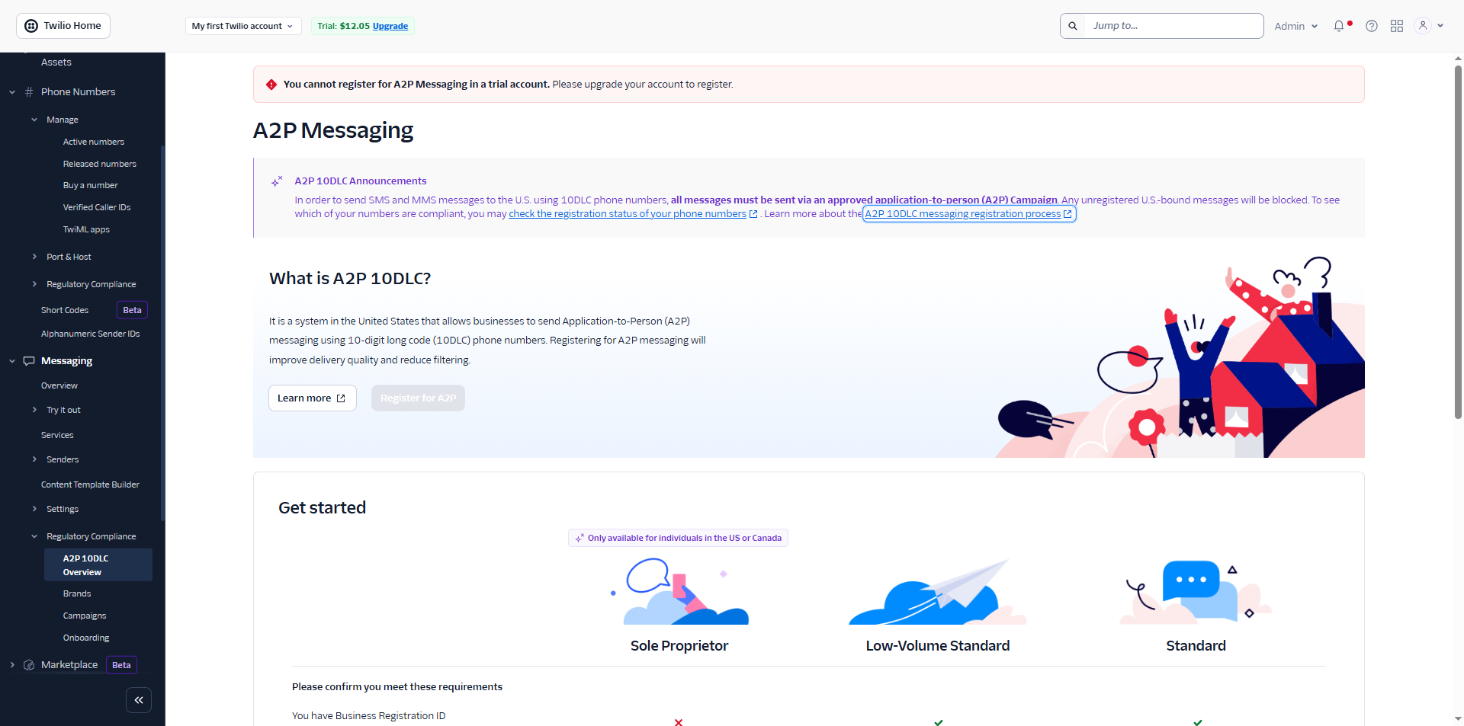The image size is (1464, 726).
Task: Click the 'Get started' heading
Action: pos(323,508)
